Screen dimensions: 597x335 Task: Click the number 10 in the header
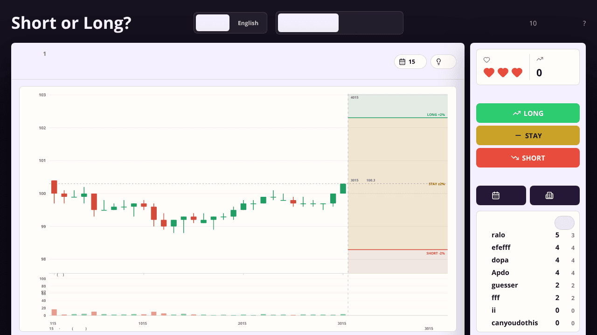tap(533, 23)
